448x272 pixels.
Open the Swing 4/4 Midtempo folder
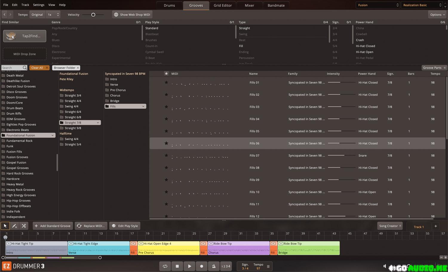coord(71,106)
